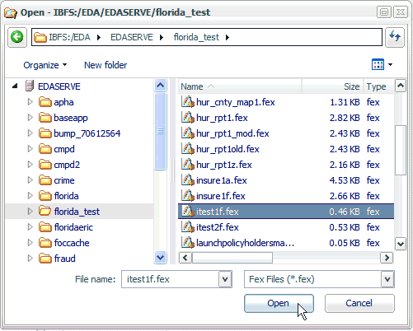Sort files by Size column header

333,86
